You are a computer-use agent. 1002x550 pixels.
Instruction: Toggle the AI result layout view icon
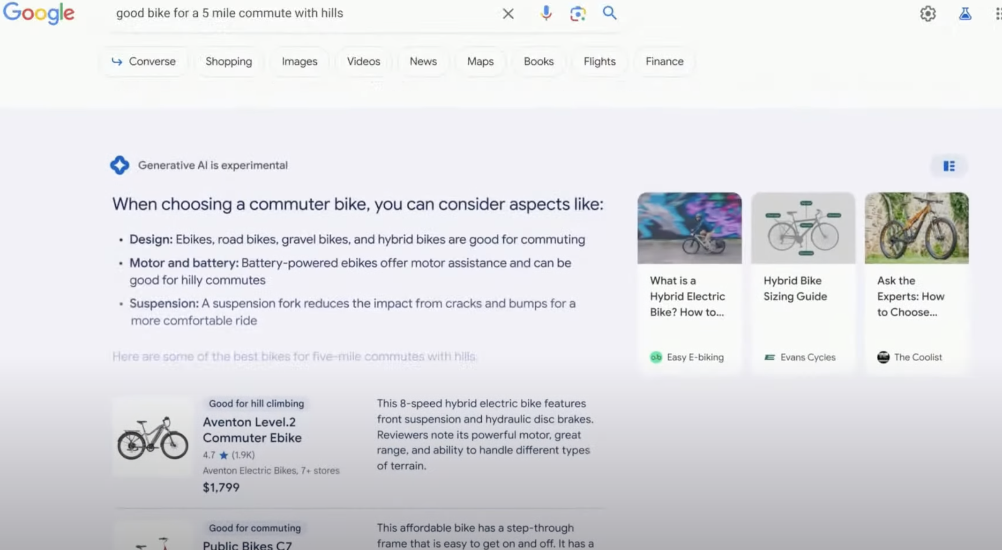(949, 166)
